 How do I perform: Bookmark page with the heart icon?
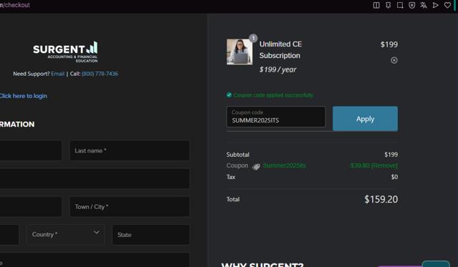[x=447, y=5]
